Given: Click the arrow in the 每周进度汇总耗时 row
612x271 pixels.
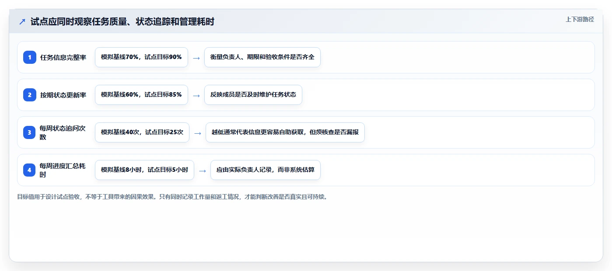Looking at the screenshot, I should pos(203,170).
